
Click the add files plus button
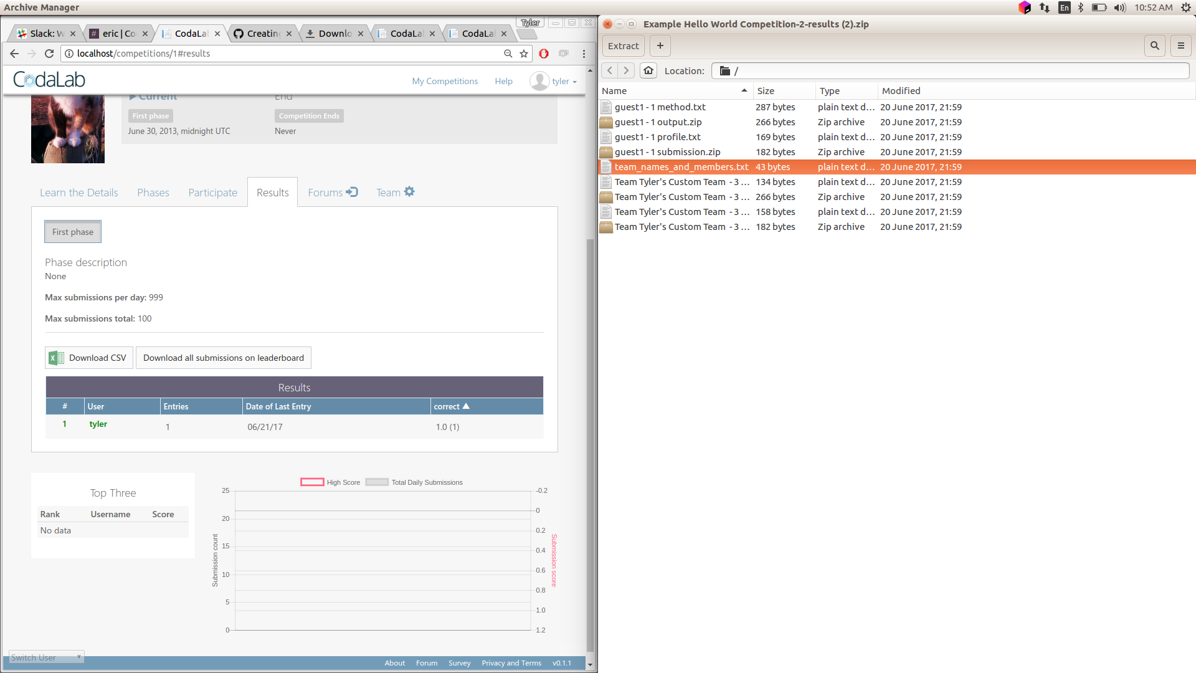[x=660, y=45]
